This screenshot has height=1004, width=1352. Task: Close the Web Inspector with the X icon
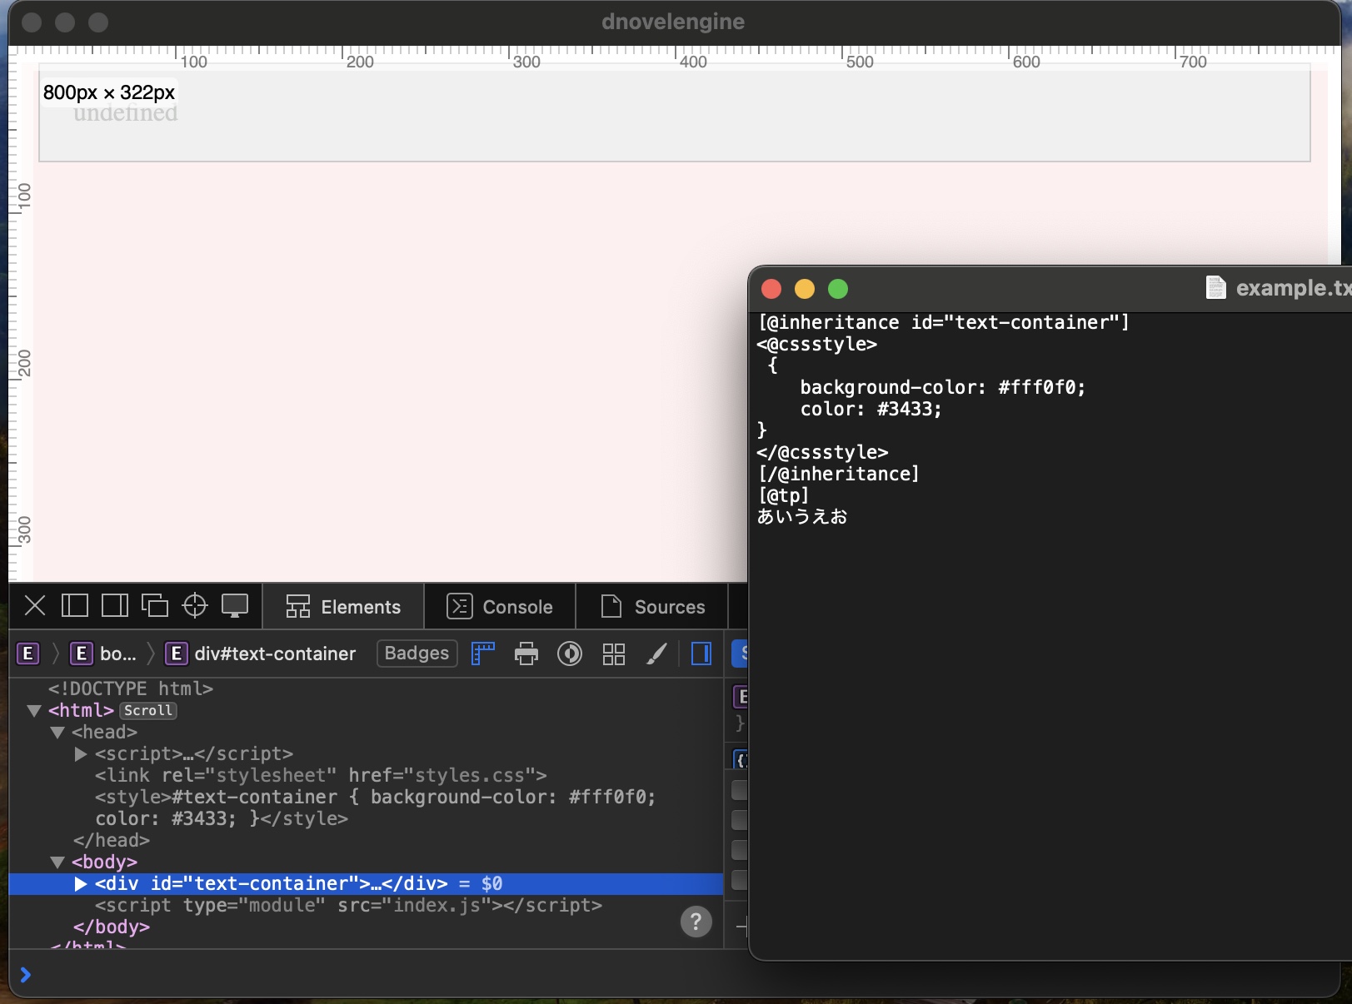(x=35, y=605)
